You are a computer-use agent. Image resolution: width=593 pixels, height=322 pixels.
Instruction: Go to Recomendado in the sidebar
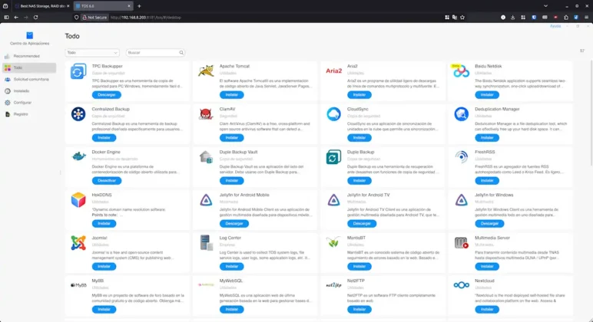pos(25,56)
